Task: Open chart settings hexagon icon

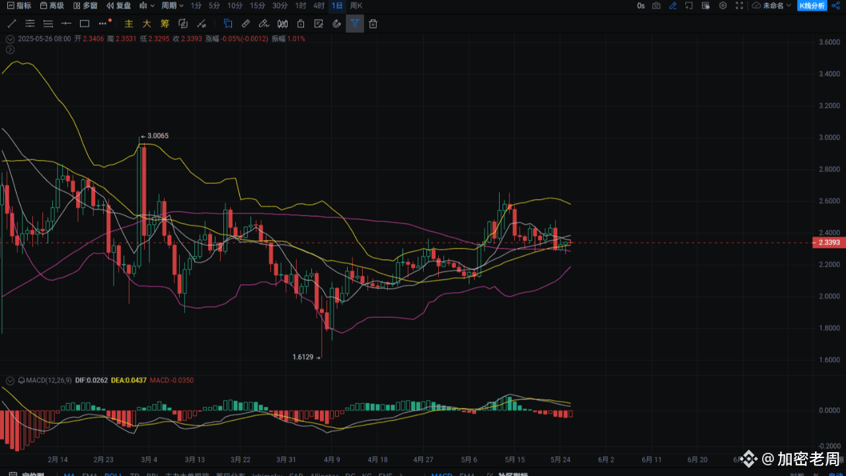Action: 722,5
